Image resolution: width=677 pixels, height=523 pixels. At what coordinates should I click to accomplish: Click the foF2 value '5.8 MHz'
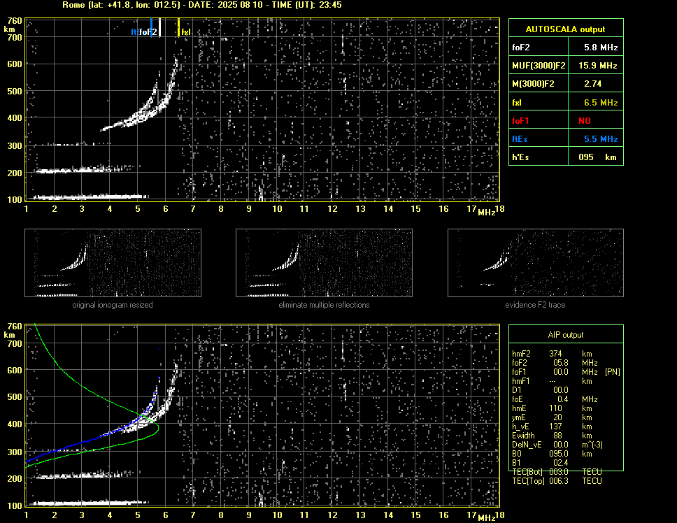point(601,48)
